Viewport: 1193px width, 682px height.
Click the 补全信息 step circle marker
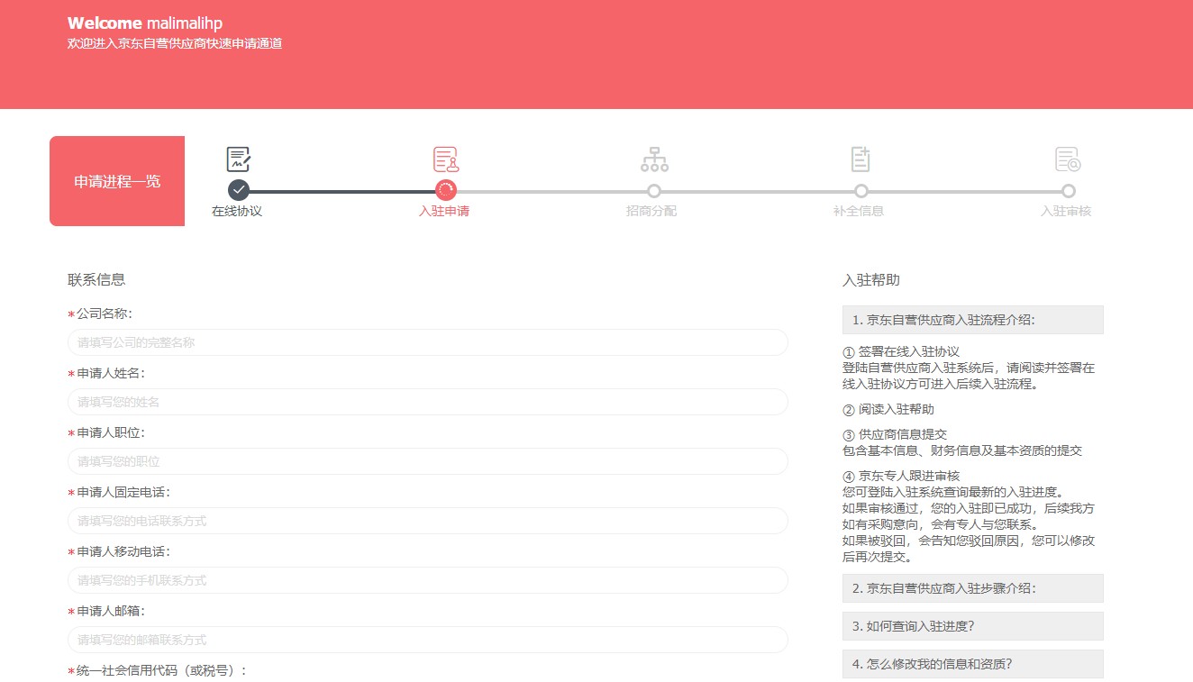point(861,191)
